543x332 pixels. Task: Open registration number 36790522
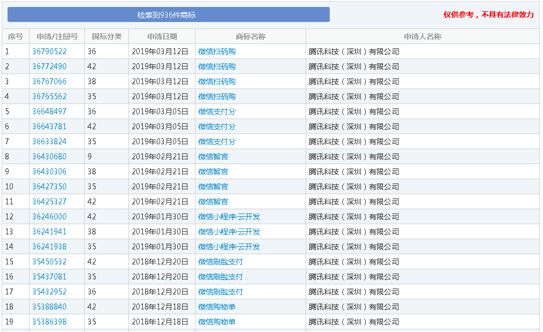(49, 51)
